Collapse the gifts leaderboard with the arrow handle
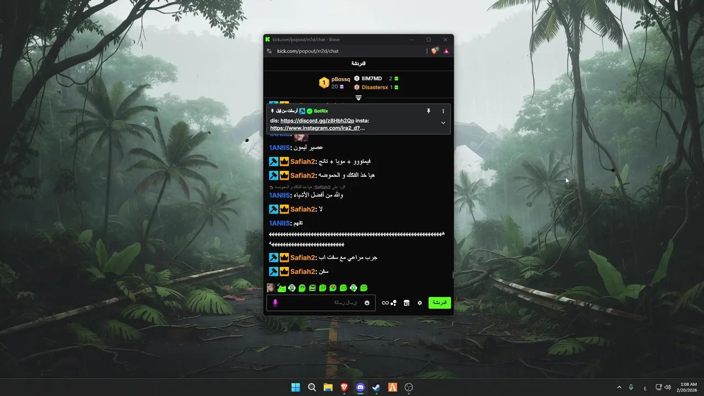The height and width of the screenshot is (396, 704). tap(359, 98)
